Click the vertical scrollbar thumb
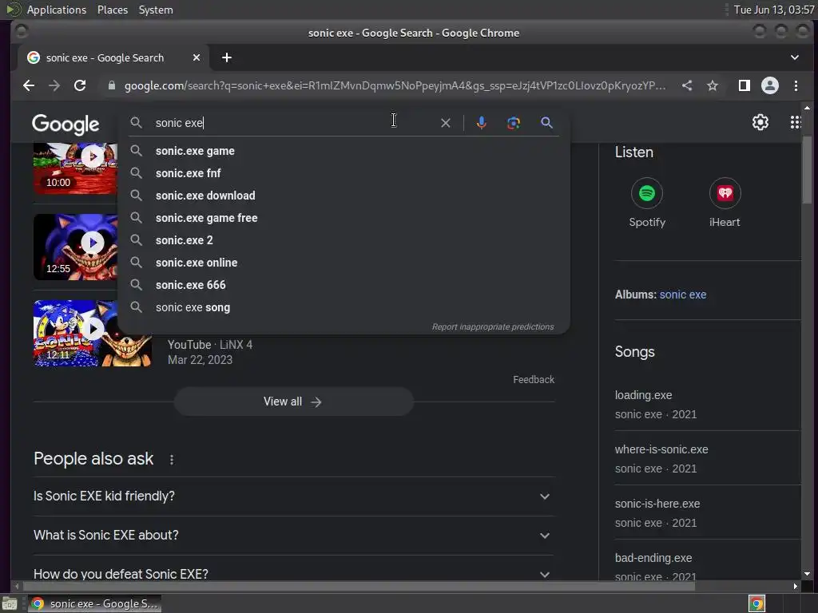Screen dimensions: 818x613 [807, 169]
